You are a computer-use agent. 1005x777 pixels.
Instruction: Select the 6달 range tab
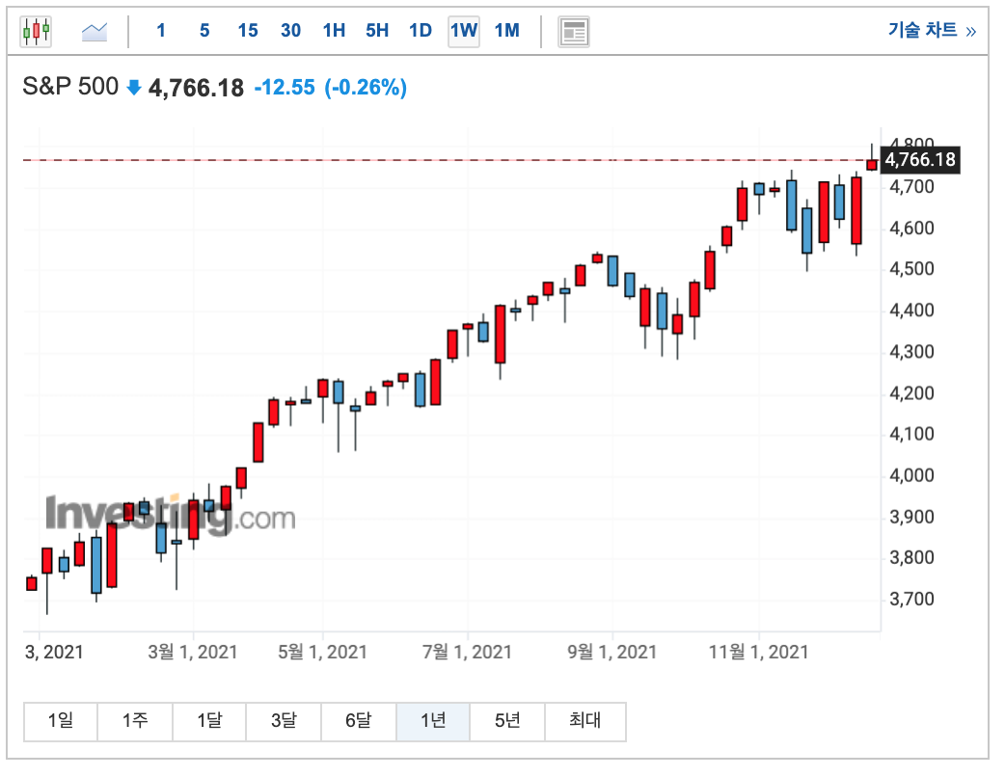[358, 721]
